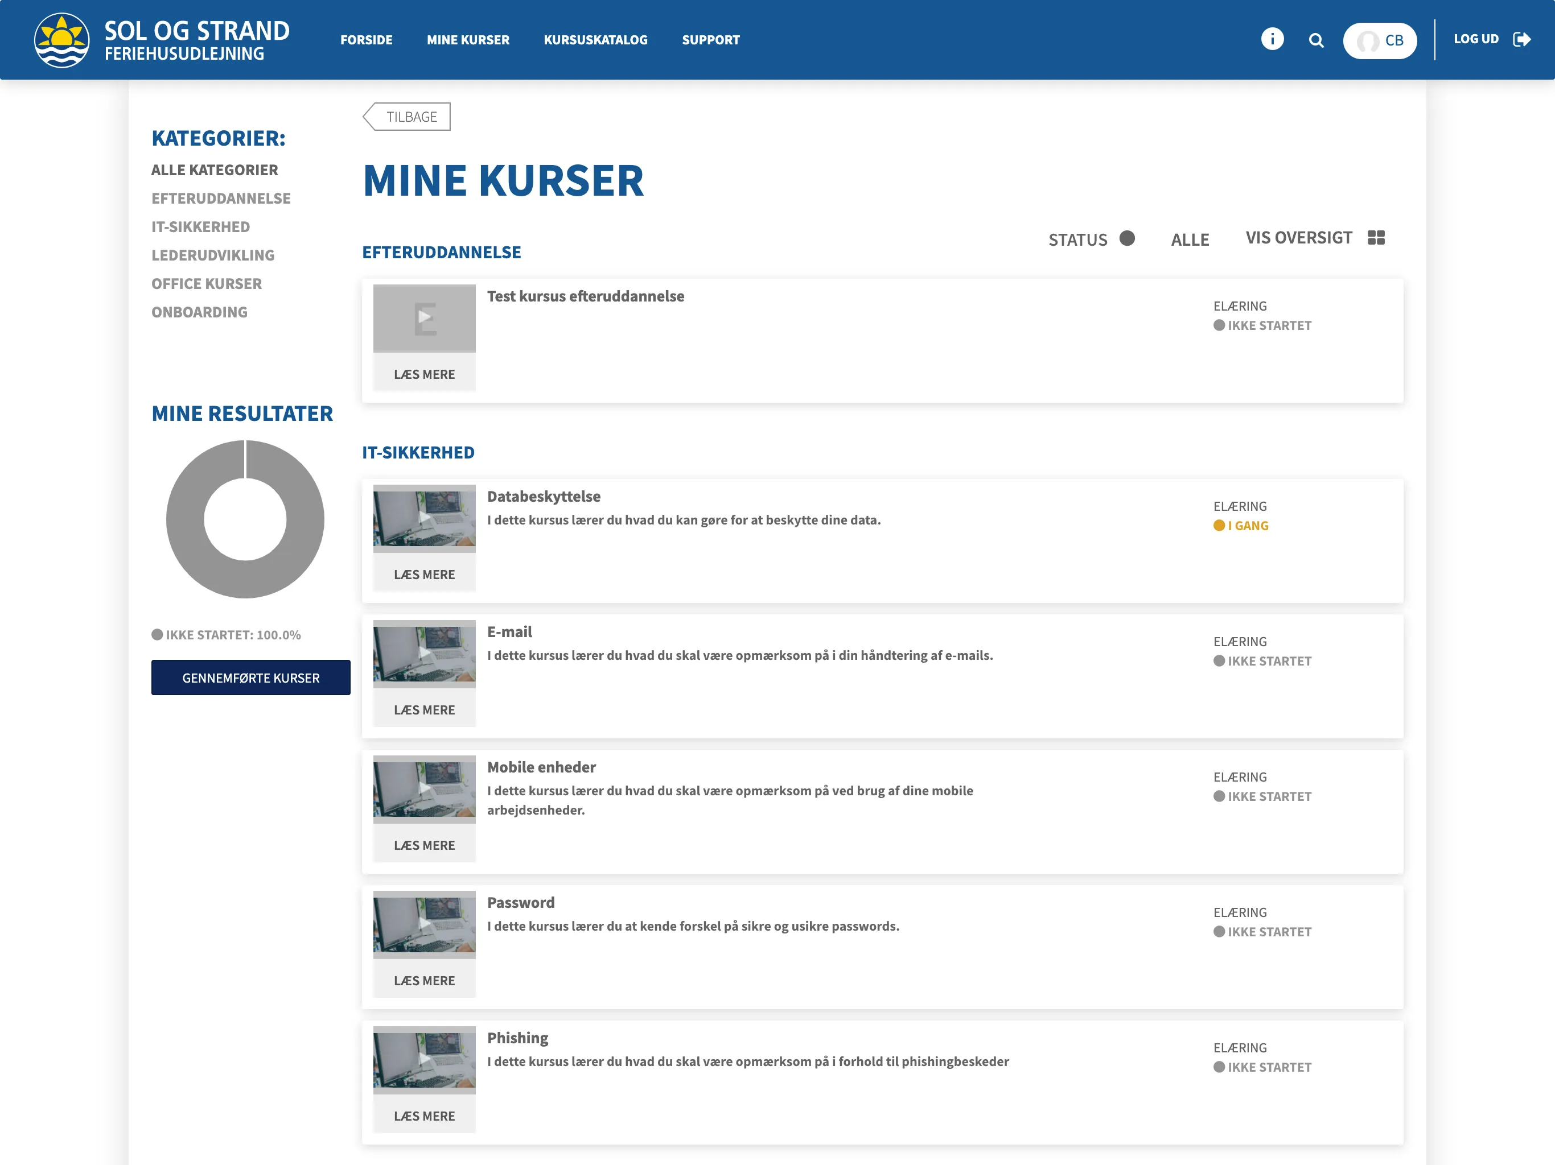This screenshot has height=1165, width=1555.
Task: Filter by Onboarding category
Action: [200, 312]
